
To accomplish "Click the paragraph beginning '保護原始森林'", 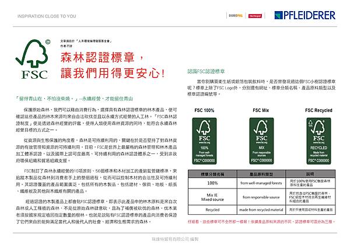I will click(96, 120).
